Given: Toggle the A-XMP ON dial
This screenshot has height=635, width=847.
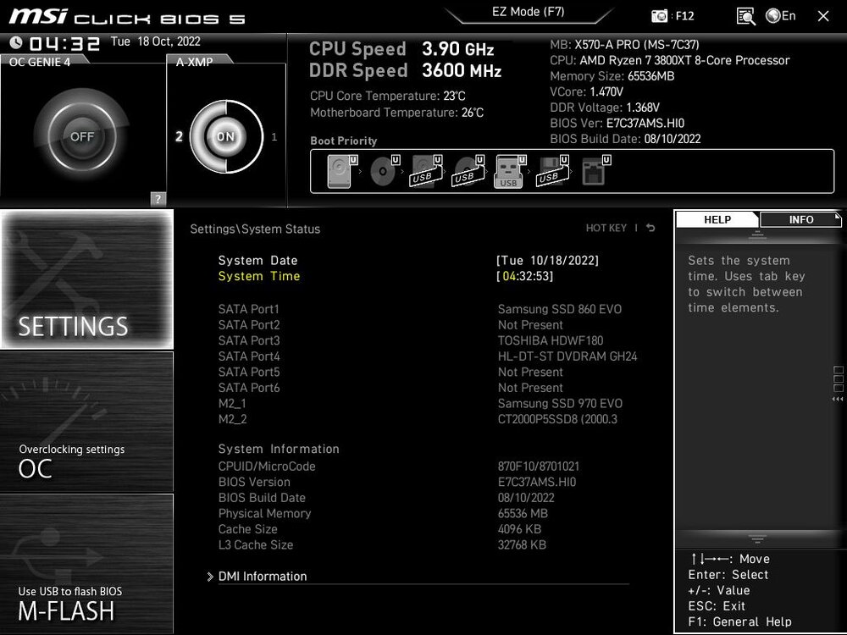Looking at the screenshot, I should click(225, 136).
